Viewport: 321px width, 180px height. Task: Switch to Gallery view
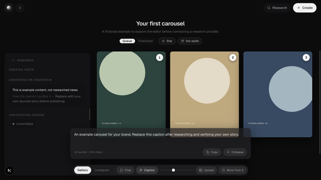coord(83,170)
